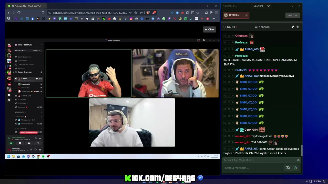Click the Send a message input
328x184 pixels.
coord(252,168)
